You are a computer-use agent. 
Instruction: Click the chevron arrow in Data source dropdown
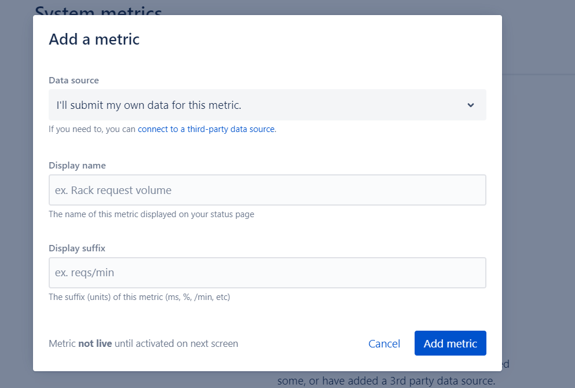pos(470,105)
